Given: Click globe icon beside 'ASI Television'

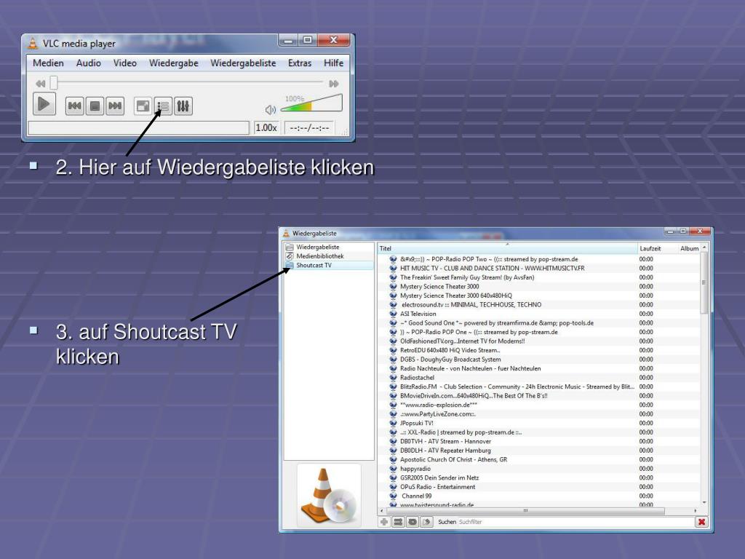Looking at the screenshot, I should [393, 314].
